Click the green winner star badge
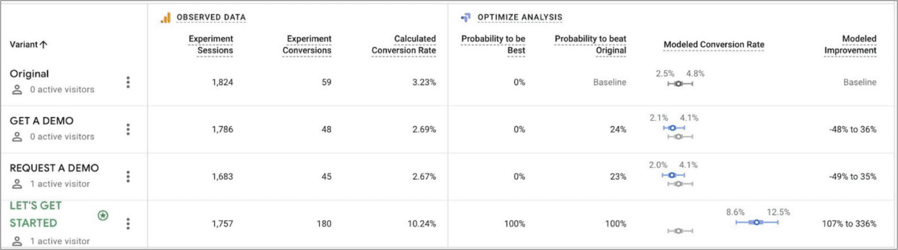Image resolution: width=898 pixels, height=250 pixels. 103,216
